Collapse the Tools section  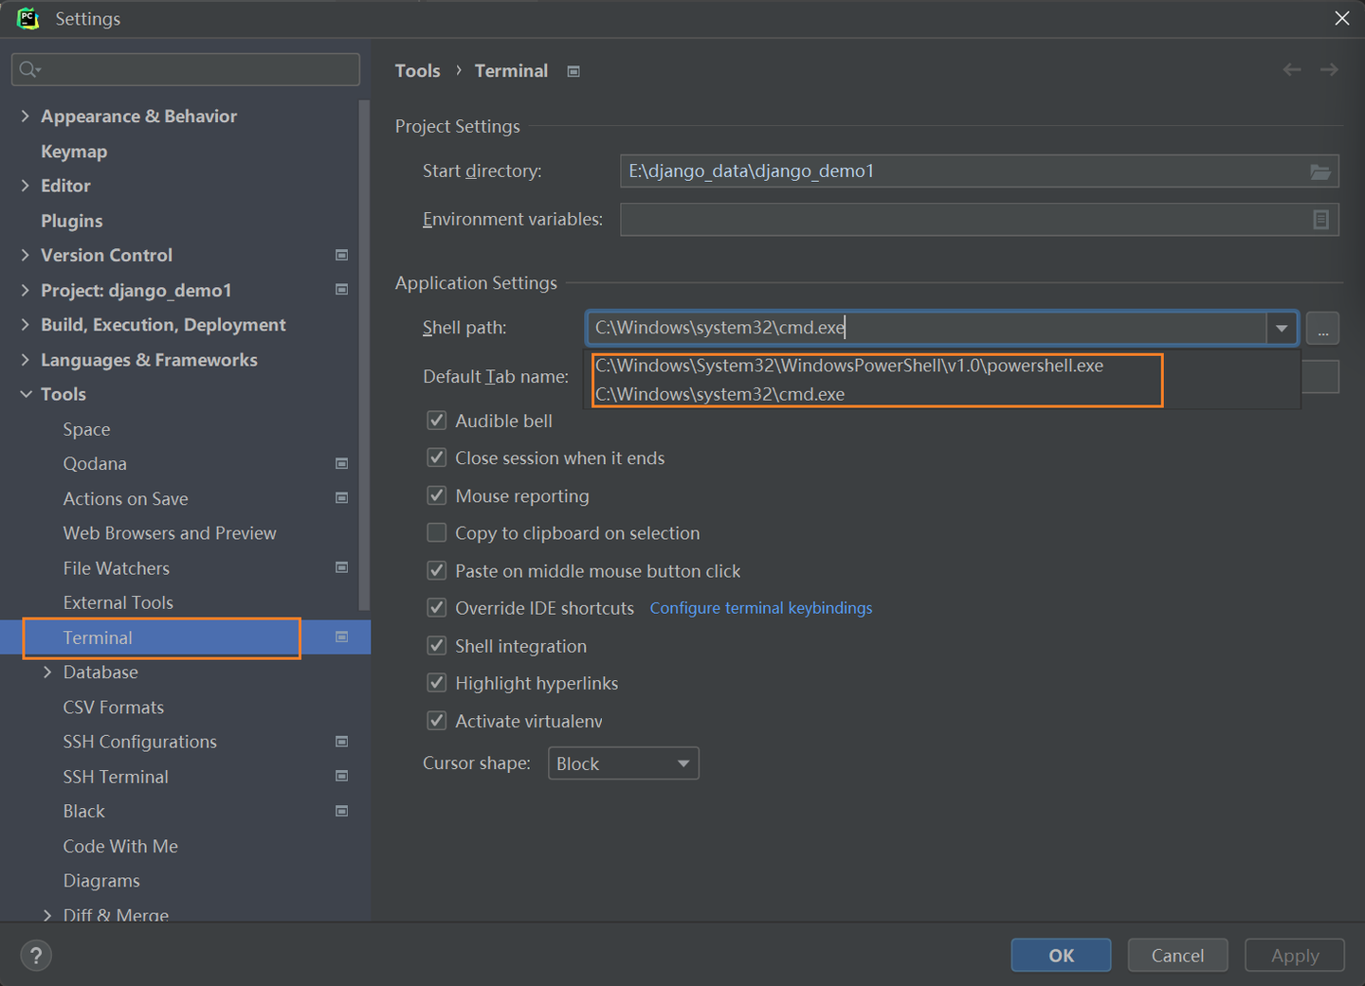[26, 394]
